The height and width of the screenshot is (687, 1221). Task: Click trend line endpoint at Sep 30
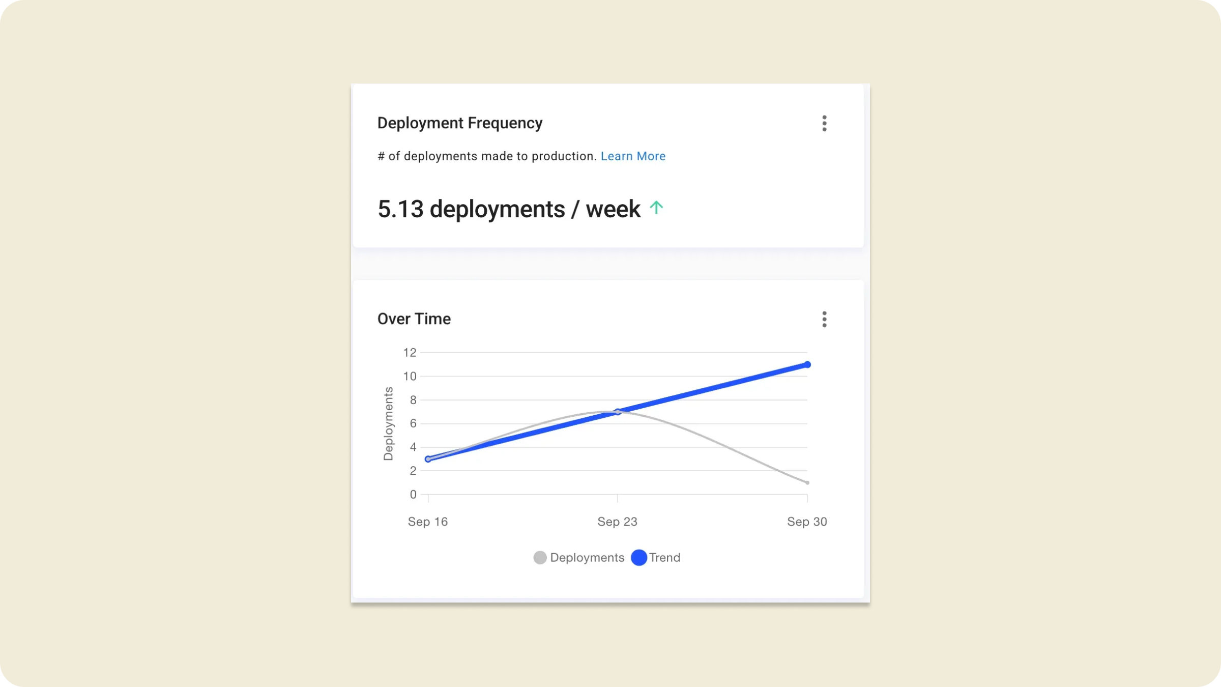click(x=807, y=364)
